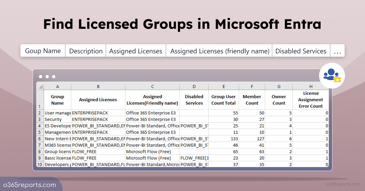Image resolution: width=365 pixels, height=191 pixels.
Task: Select the 'Goup Name' label tab
Action: point(43,51)
